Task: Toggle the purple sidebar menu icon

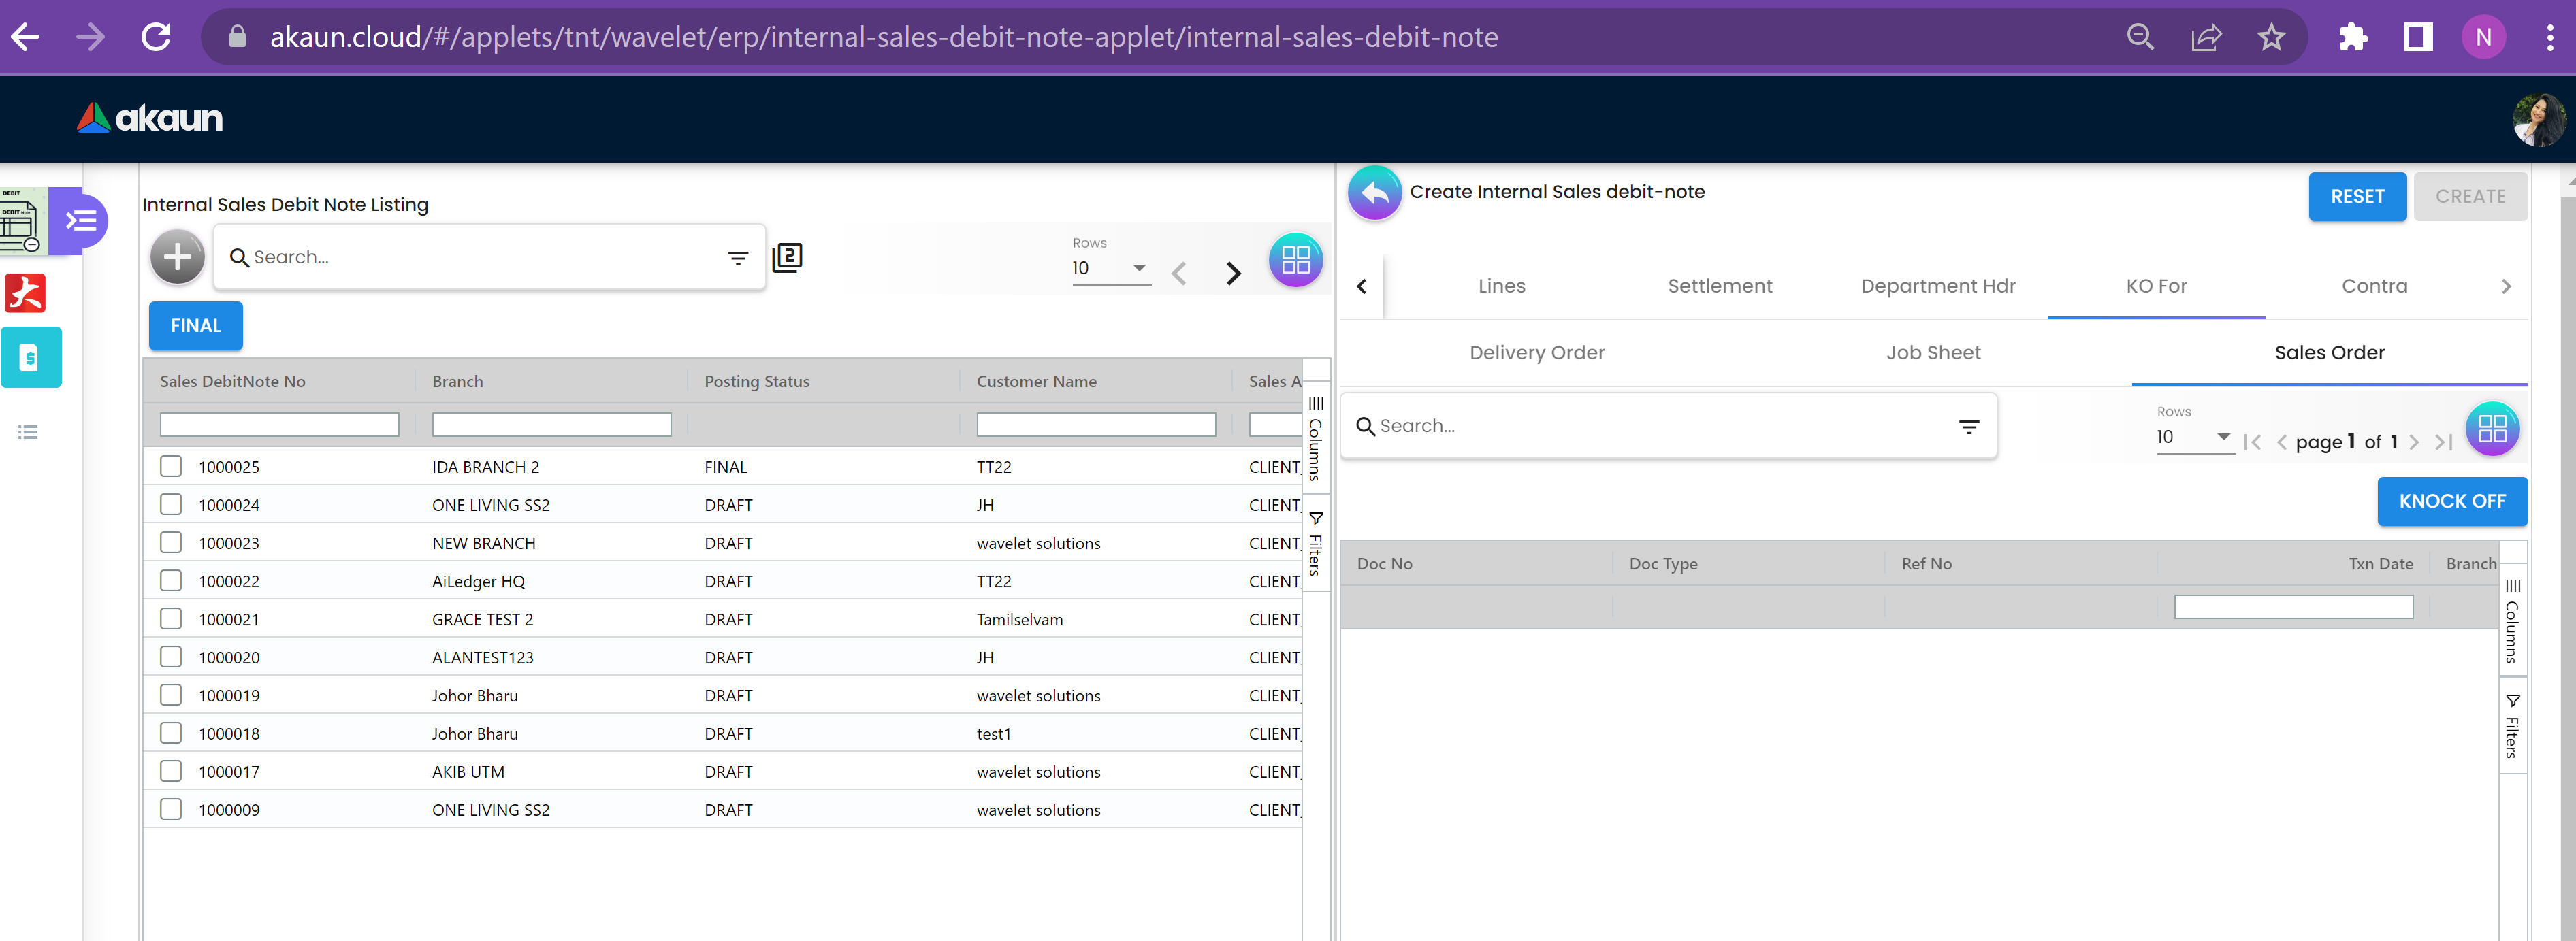Action: tap(80, 220)
